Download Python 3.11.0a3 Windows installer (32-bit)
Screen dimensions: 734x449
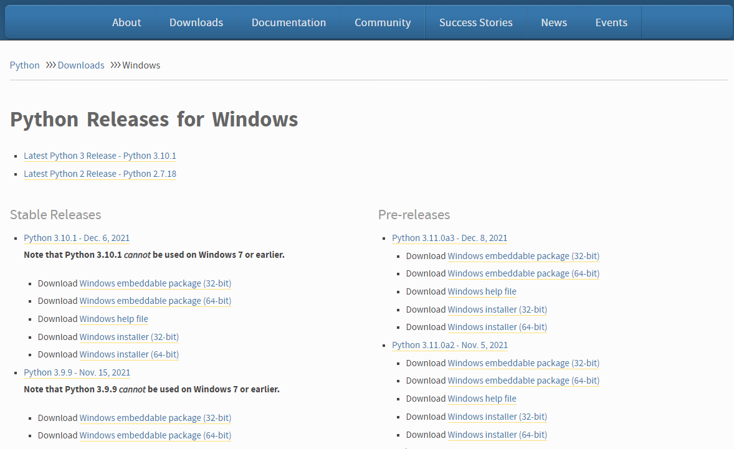point(497,309)
